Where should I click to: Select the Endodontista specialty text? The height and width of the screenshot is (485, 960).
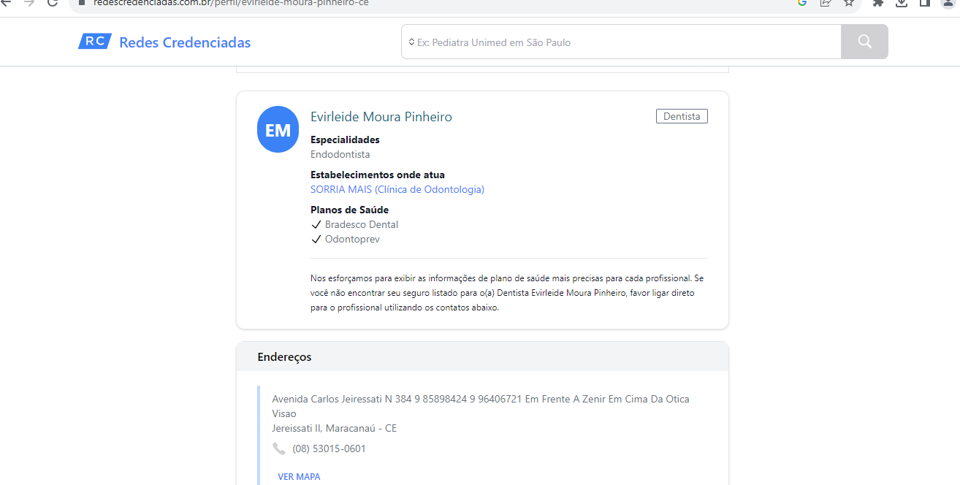(340, 154)
